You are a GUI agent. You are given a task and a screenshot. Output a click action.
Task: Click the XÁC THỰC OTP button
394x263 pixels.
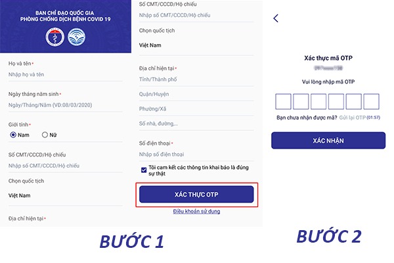[x=196, y=195]
